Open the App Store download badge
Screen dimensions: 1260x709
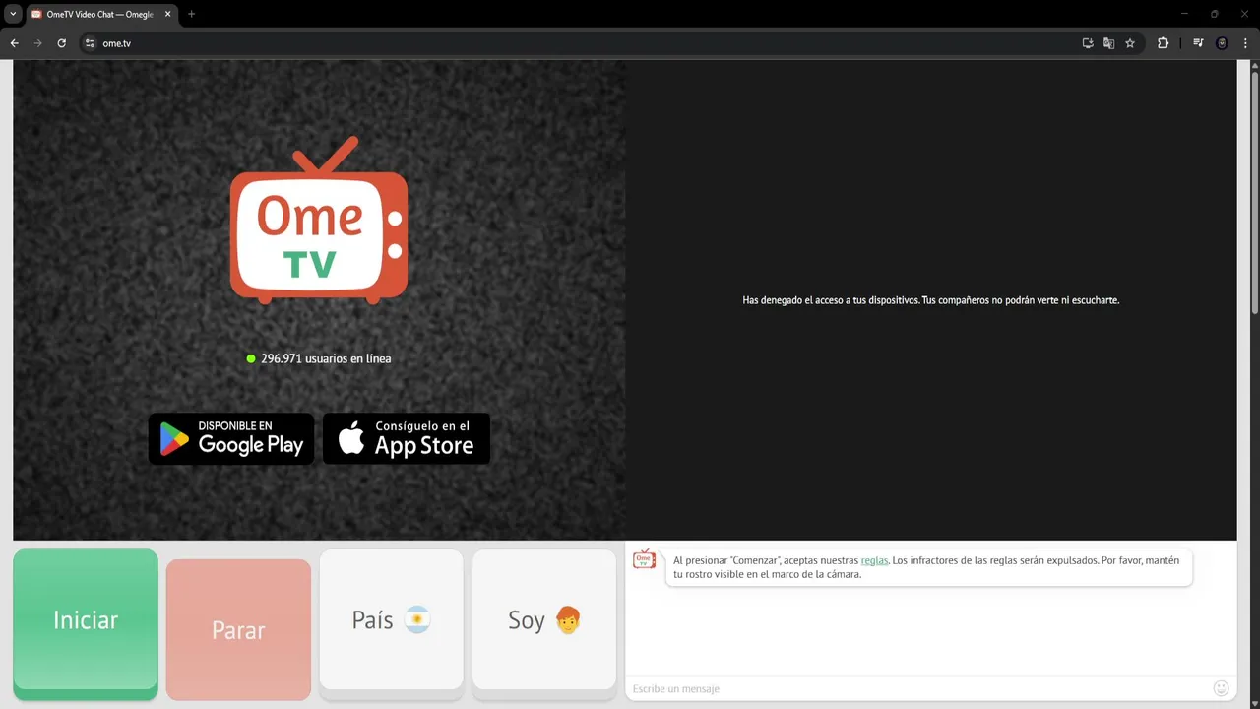tap(407, 438)
